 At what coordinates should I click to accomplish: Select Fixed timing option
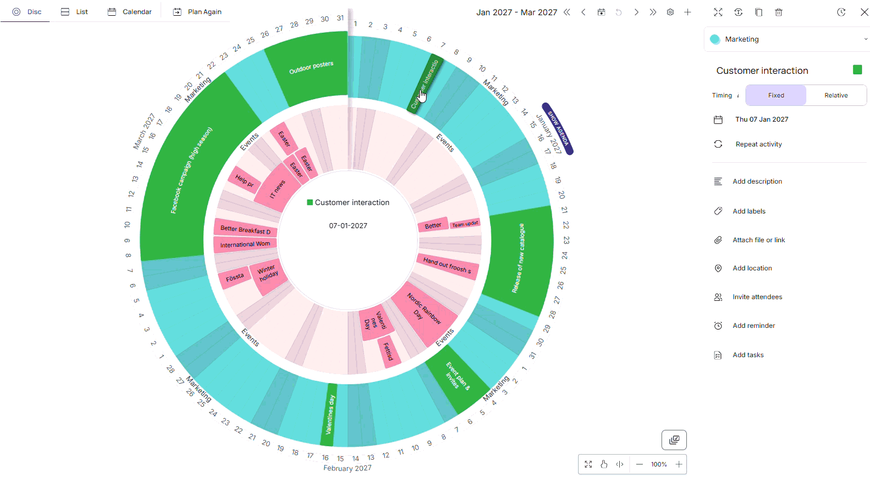[776, 95]
